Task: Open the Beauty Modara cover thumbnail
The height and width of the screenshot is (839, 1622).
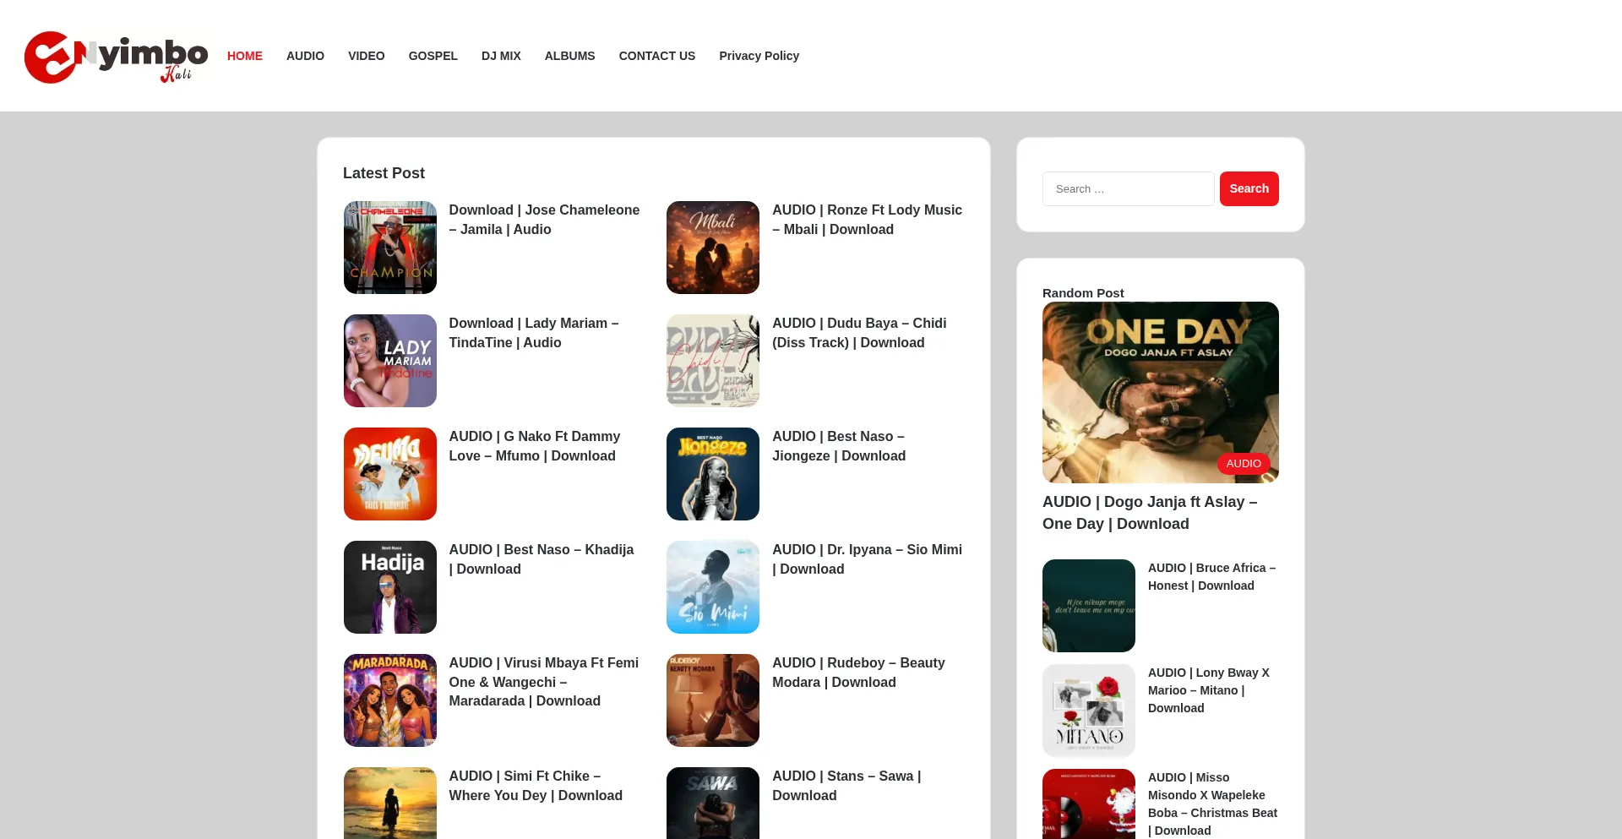Action: (713, 700)
